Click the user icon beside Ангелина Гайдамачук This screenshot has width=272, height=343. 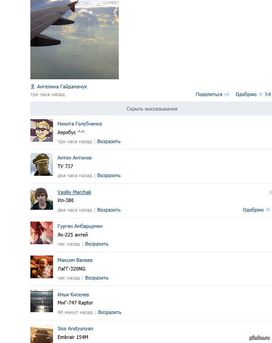pos(33,86)
